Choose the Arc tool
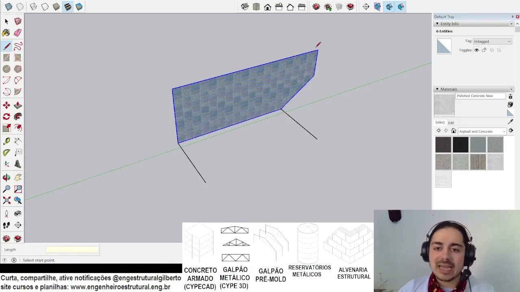This screenshot has width=520, height=292. click(x=6, y=80)
